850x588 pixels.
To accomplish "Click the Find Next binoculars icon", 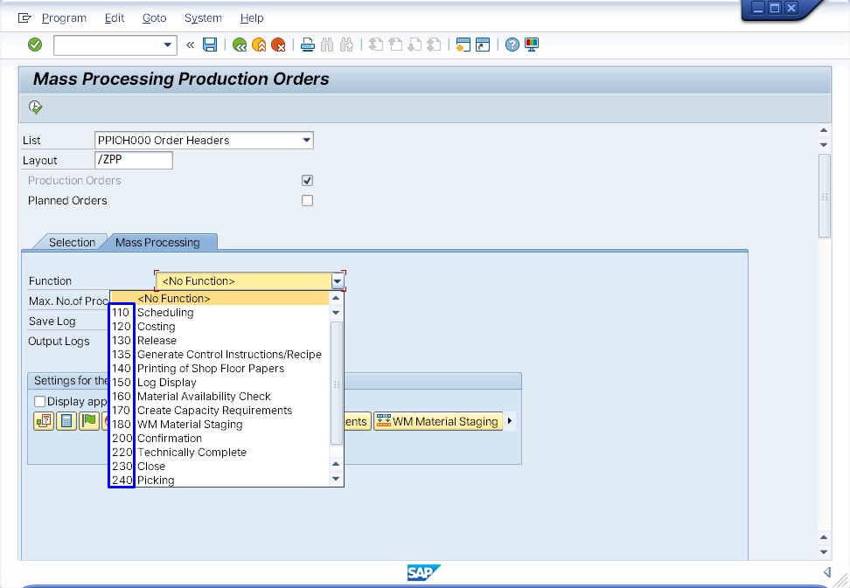I will click(x=346, y=45).
